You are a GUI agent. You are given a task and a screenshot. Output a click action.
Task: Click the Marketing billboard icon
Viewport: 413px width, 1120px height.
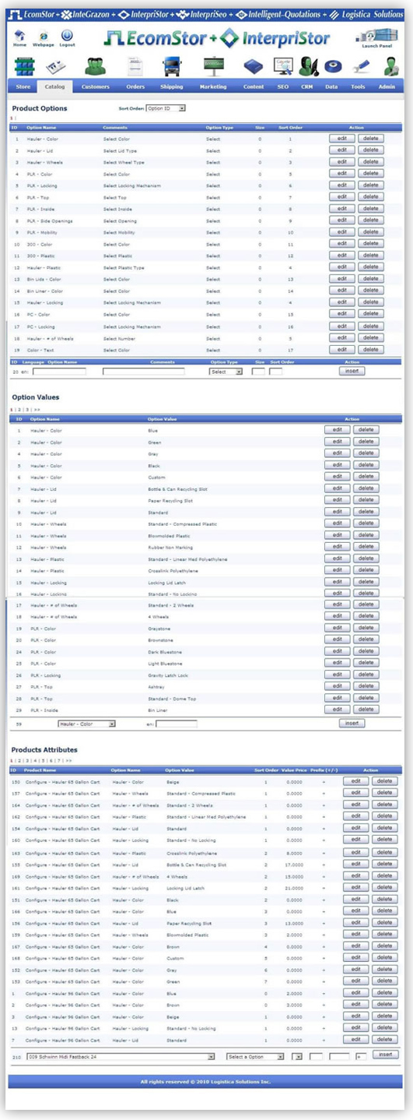point(212,67)
